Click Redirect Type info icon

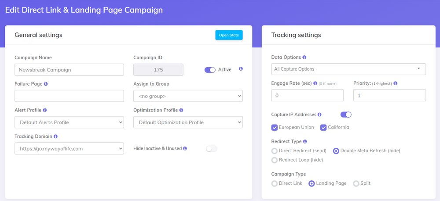pyautogui.click(x=305, y=142)
